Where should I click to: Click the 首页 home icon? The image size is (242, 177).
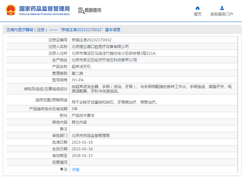pyautogui.click(x=198, y=8)
